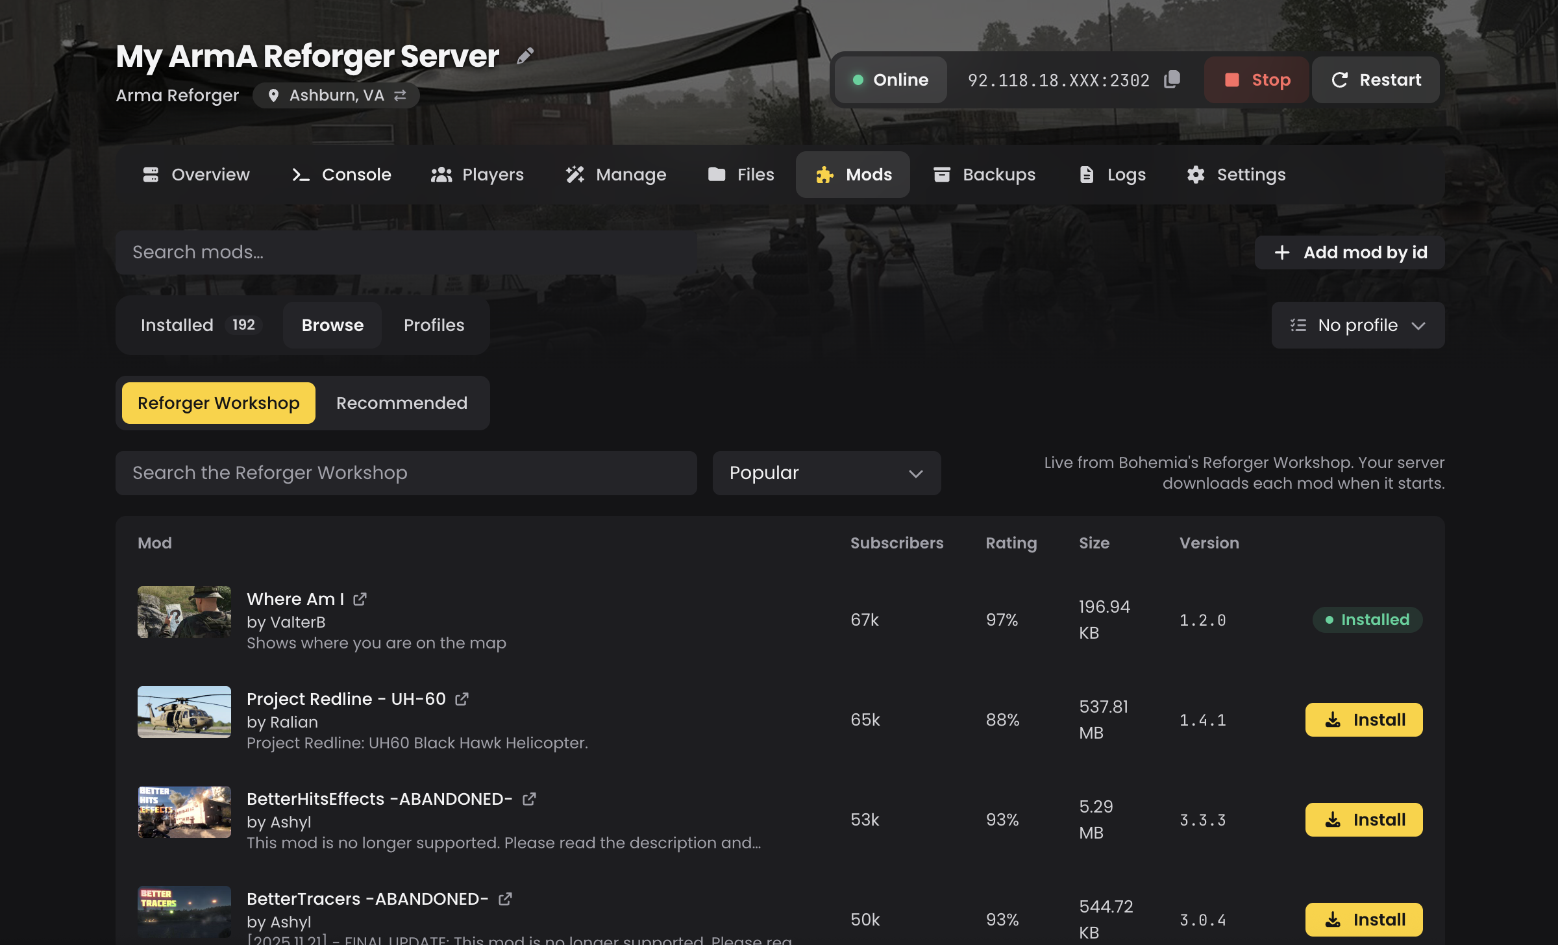Click the Where Am I thumbnail
1558x945 pixels.
[184, 612]
